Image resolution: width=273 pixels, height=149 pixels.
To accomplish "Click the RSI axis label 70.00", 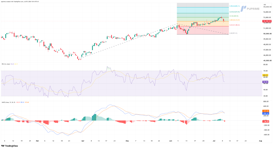I will (266, 71).
